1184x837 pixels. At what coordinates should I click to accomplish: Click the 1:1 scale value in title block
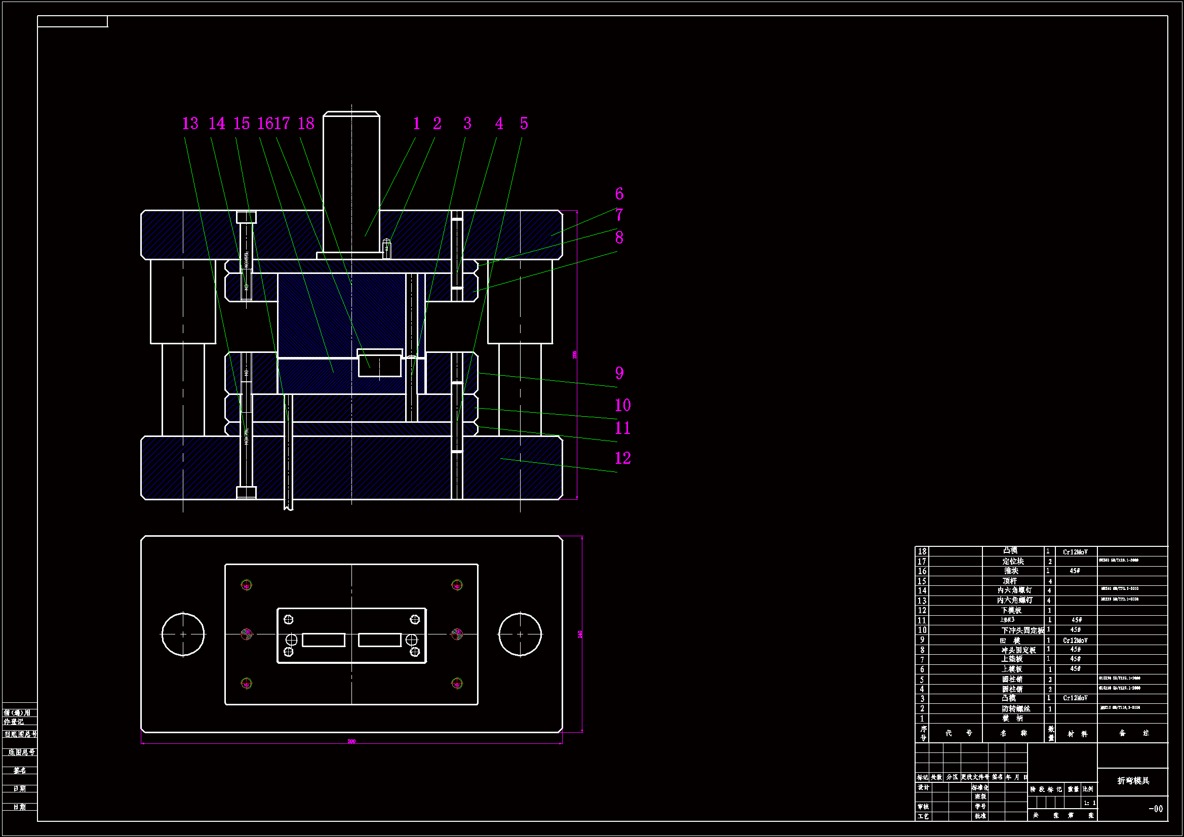1089,803
